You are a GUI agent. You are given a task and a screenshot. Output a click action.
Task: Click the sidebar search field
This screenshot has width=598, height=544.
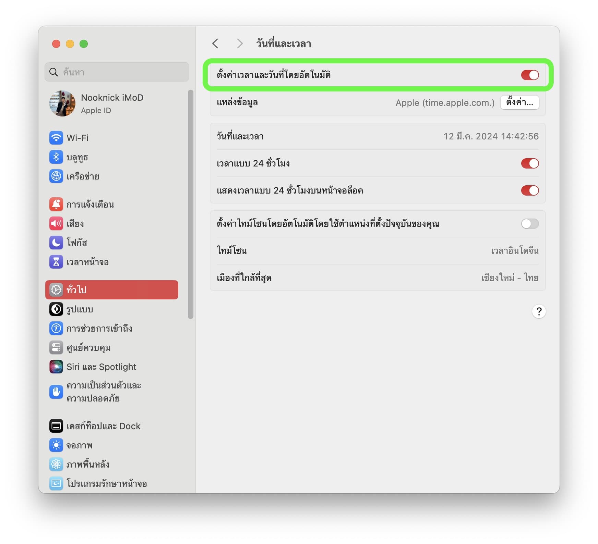point(117,72)
